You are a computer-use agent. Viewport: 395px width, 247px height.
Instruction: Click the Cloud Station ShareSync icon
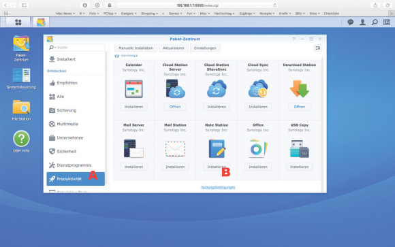point(217,88)
